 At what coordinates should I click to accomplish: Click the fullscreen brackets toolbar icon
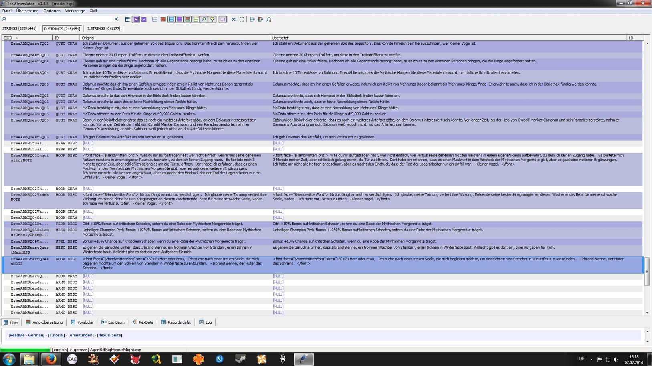[x=242, y=19]
